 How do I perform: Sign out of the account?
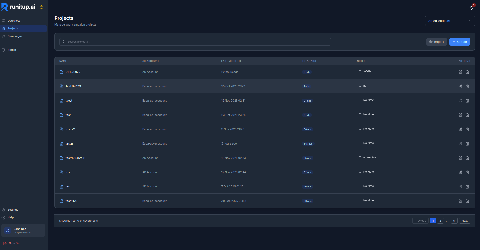pos(15,243)
